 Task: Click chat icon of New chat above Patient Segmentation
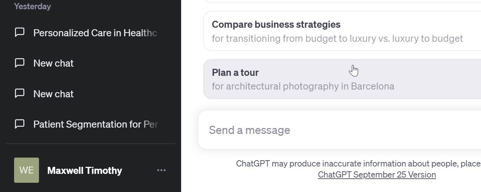pyautogui.click(x=20, y=94)
